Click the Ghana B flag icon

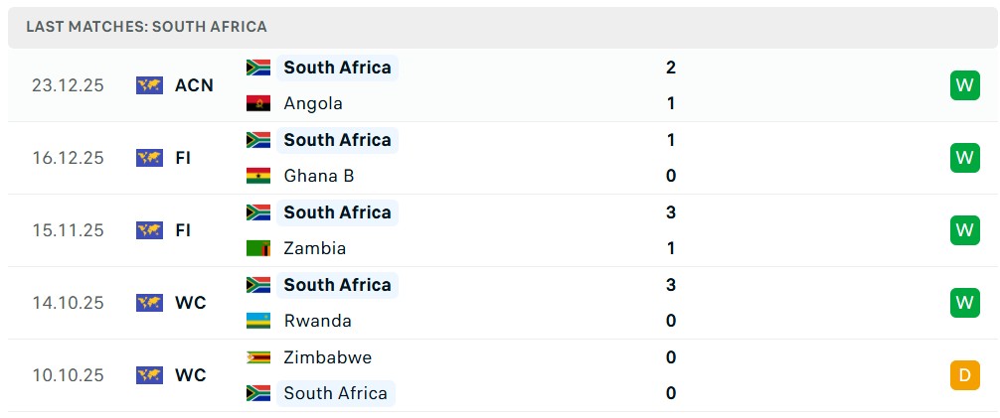[258, 176]
